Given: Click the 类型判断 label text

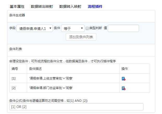Looking at the screenshot, I should point(95,28).
